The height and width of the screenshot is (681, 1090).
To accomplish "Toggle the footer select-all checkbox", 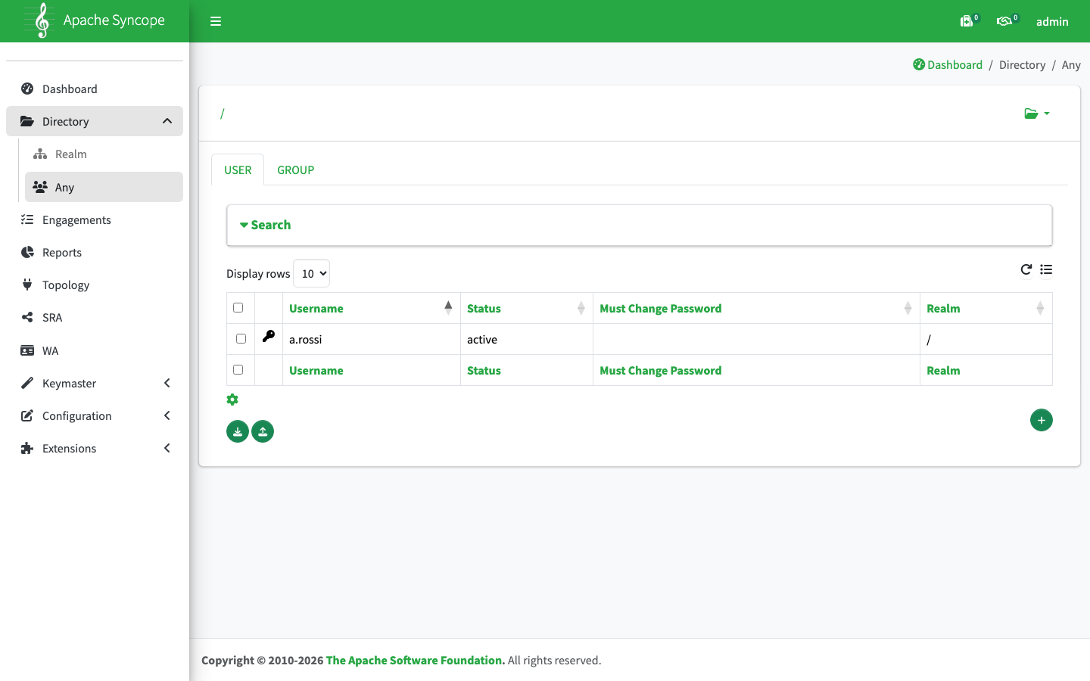I will click(x=238, y=369).
